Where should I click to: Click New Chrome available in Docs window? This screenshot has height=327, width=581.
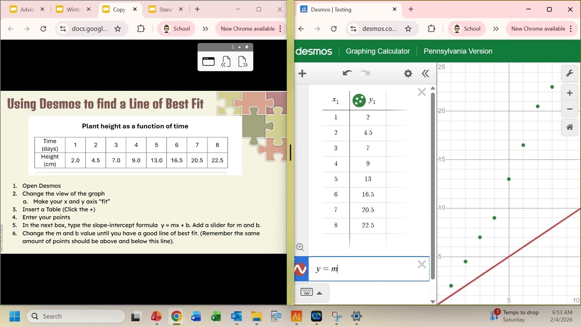248,29
